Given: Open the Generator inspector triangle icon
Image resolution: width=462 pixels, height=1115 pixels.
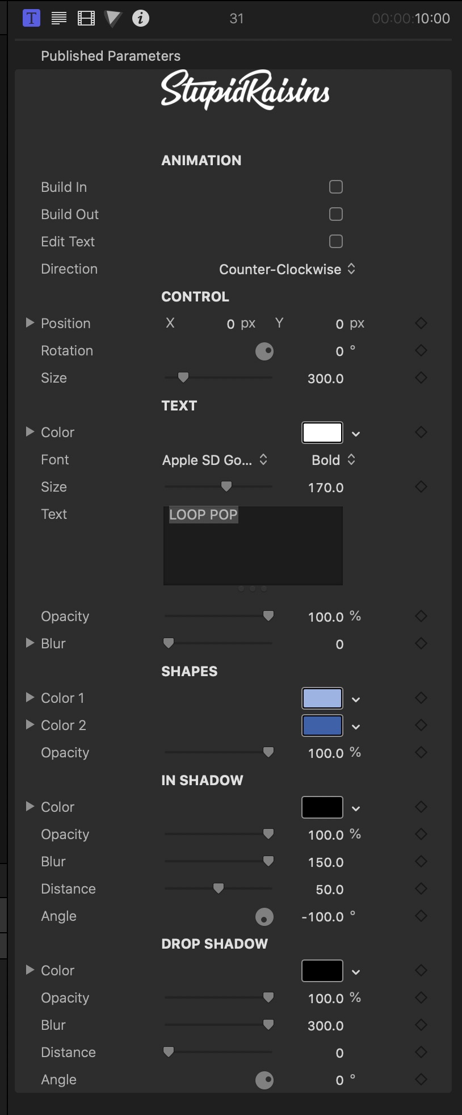Looking at the screenshot, I should [x=113, y=19].
